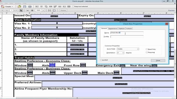Select Upper Deck check box field

click(x=85, y=73)
